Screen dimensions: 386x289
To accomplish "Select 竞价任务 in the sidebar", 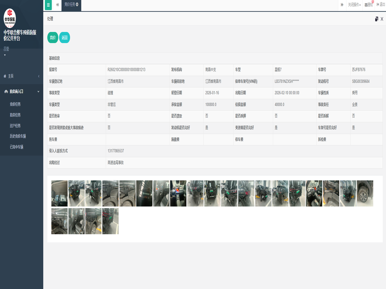I will [x=15, y=104].
